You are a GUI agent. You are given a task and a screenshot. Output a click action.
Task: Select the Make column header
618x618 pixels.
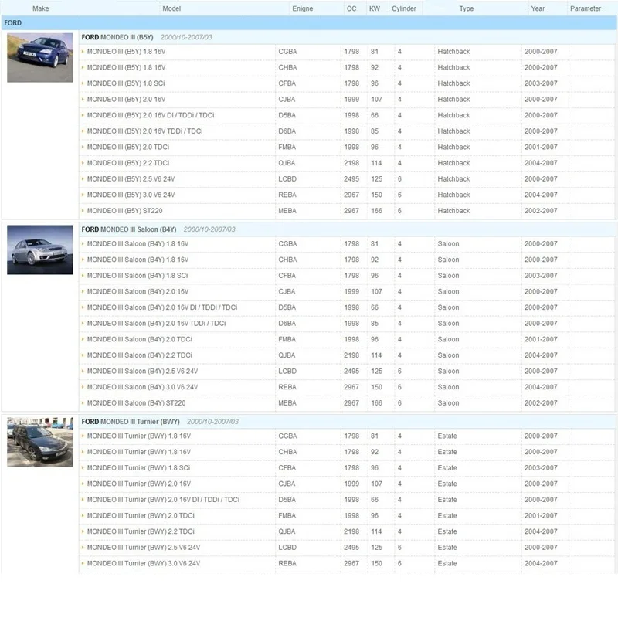point(41,8)
